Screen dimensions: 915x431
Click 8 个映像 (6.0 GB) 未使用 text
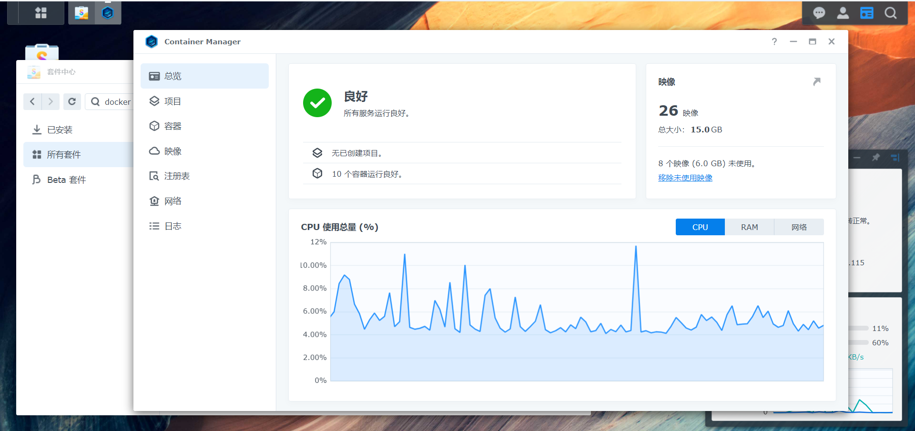pos(707,163)
